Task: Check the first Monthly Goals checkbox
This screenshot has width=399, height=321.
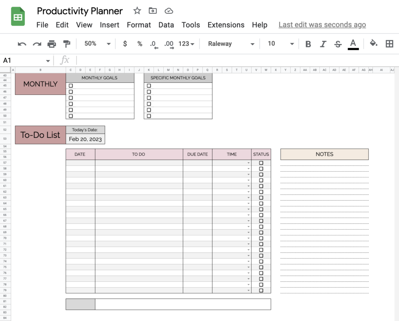Action: click(71, 86)
